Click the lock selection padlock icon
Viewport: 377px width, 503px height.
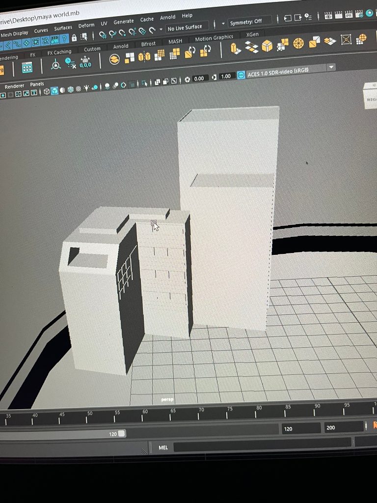tap(74, 38)
